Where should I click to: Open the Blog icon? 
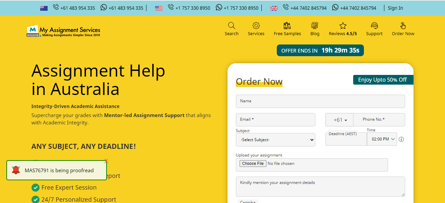click(315, 26)
